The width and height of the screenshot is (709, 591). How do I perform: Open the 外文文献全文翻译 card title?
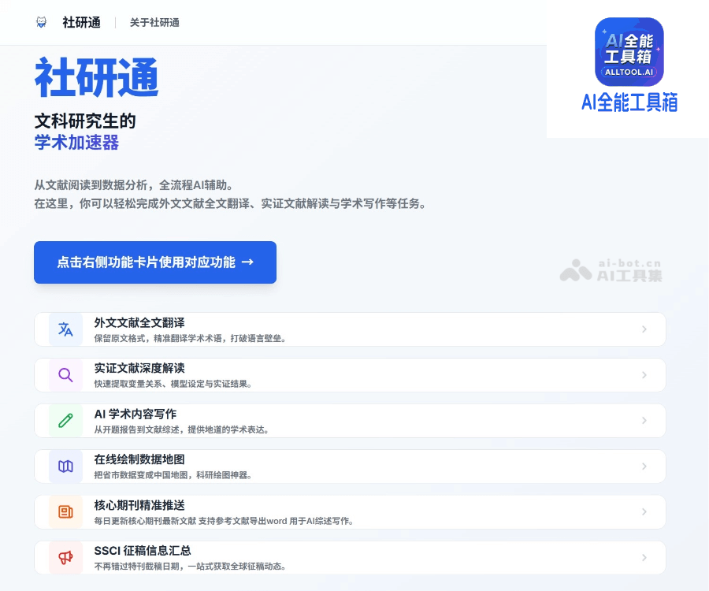[139, 322]
